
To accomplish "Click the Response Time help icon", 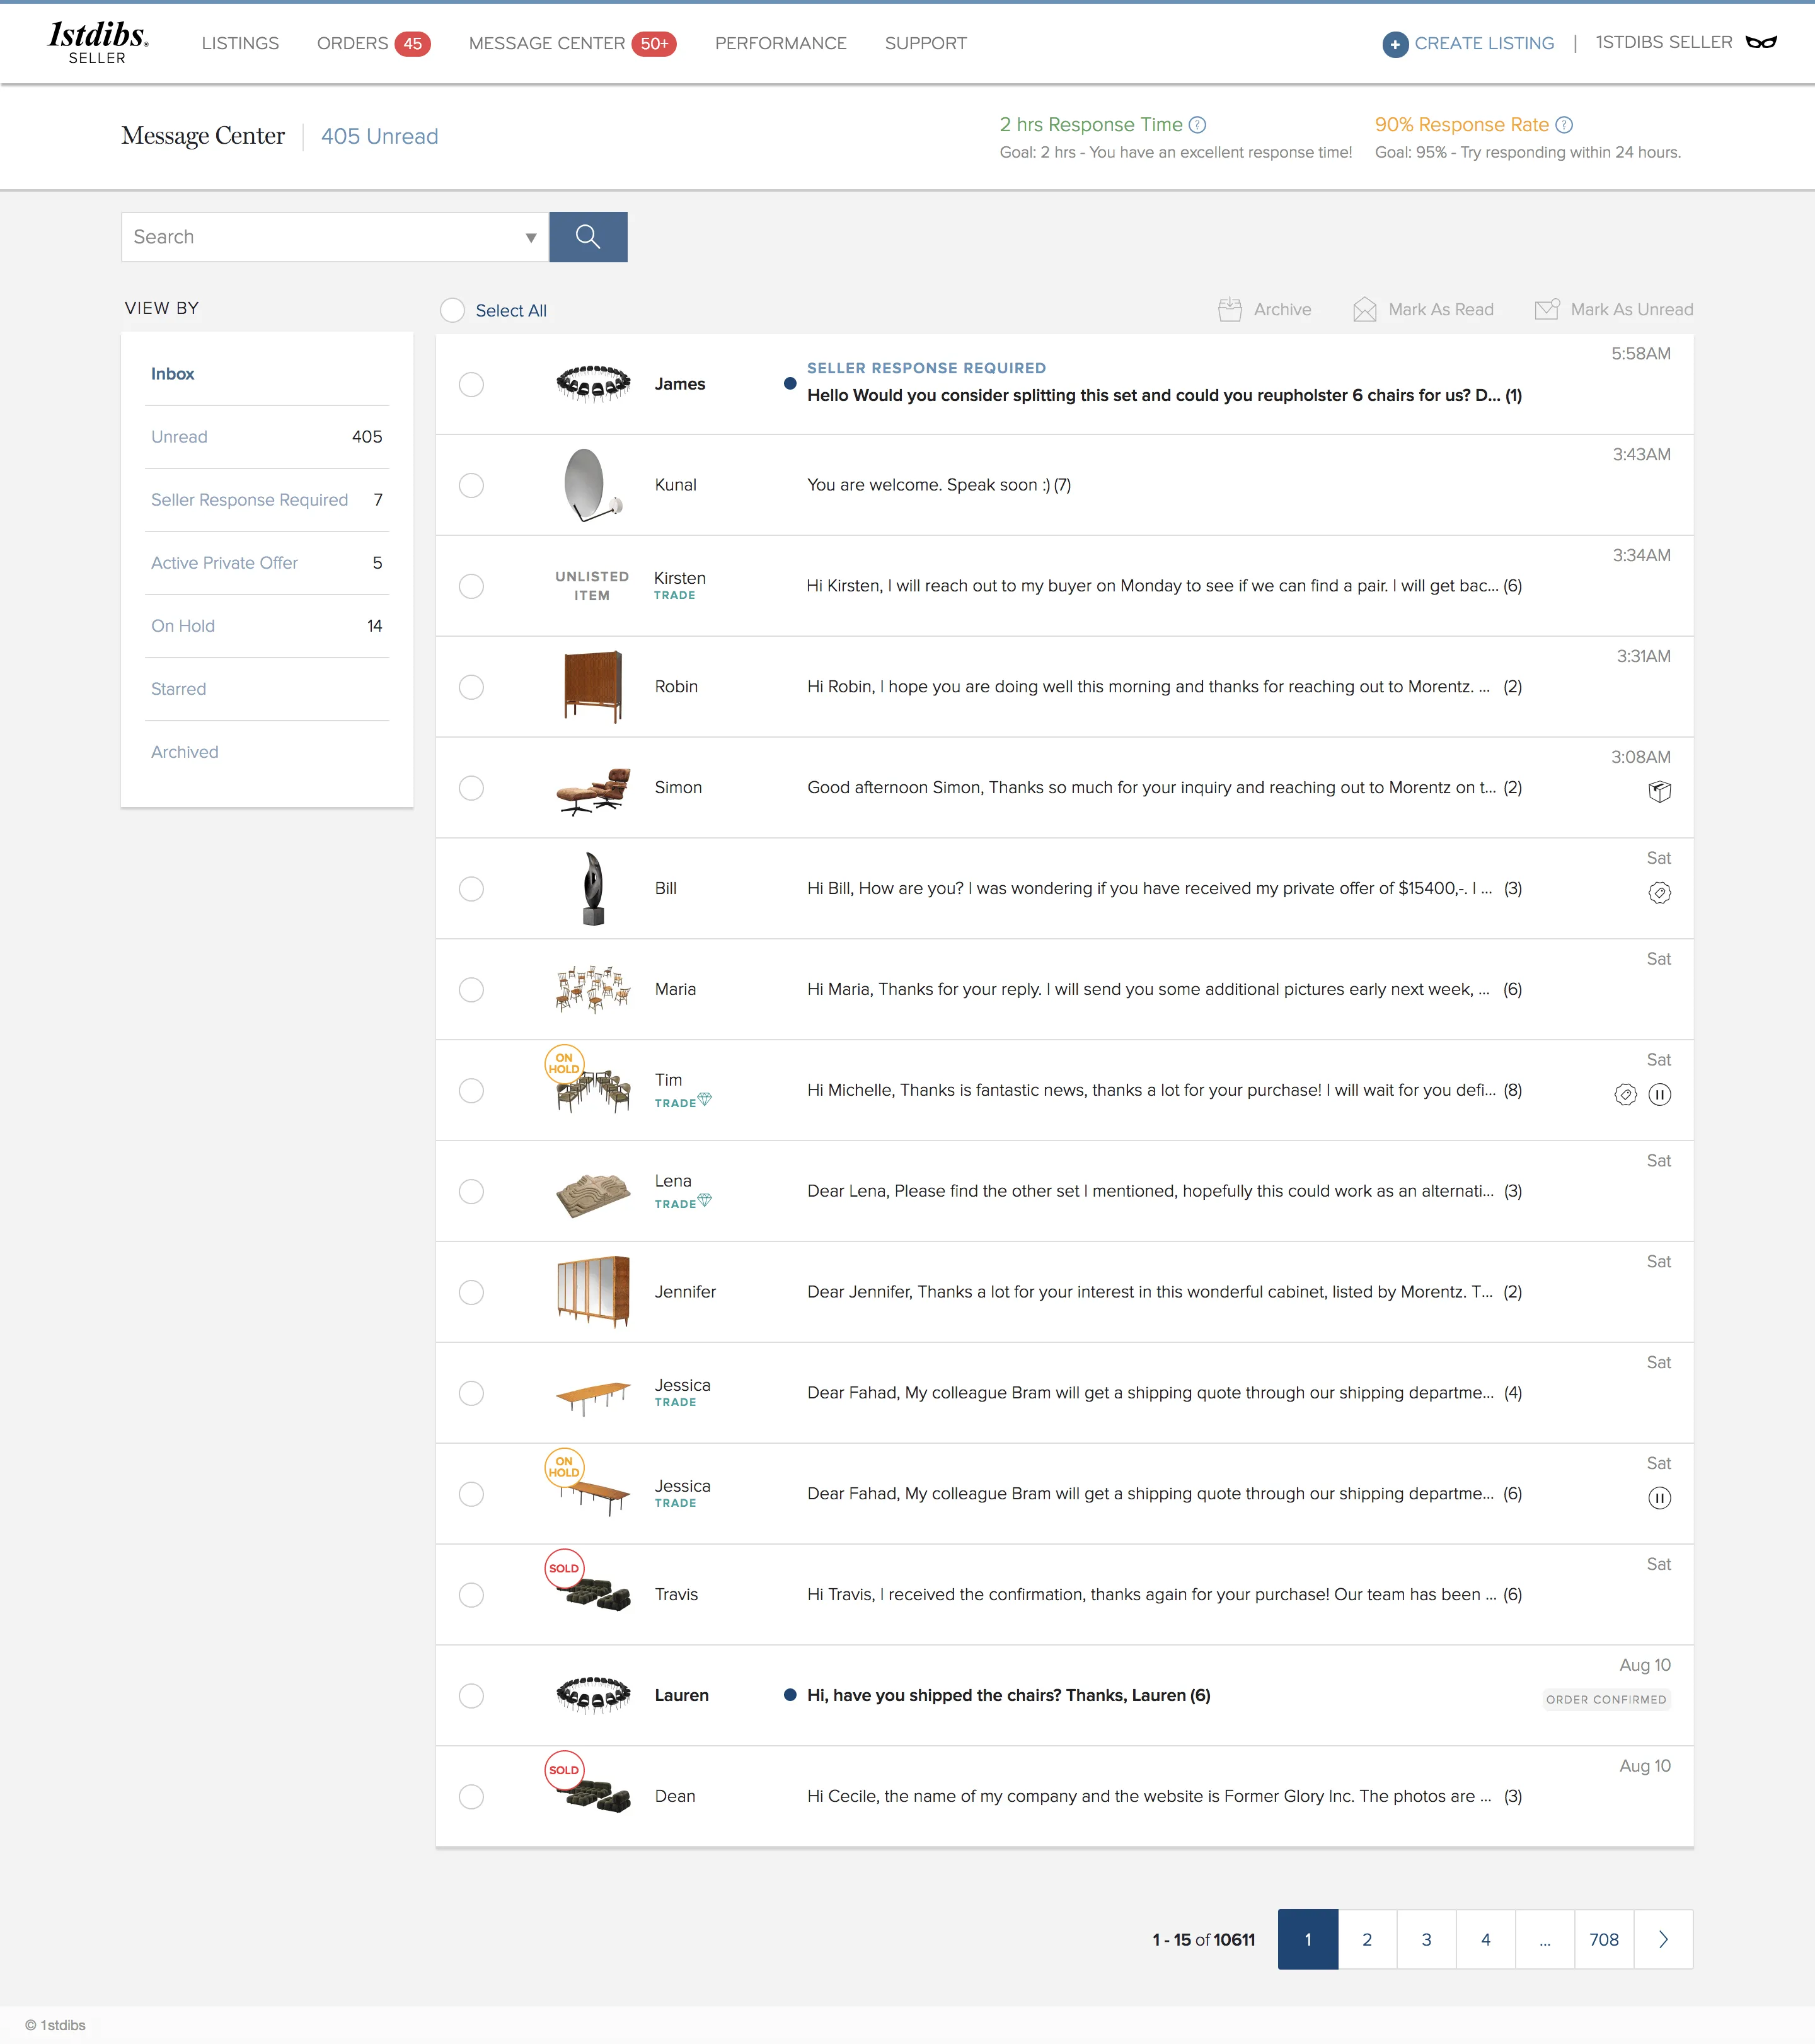I will pyautogui.click(x=1197, y=125).
